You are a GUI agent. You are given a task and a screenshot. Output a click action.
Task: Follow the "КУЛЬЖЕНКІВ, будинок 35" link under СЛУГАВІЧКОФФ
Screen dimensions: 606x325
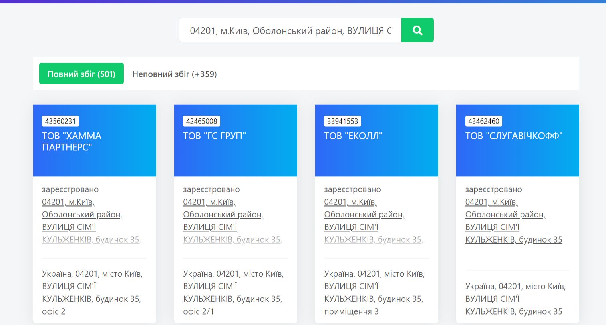tap(514, 240)
